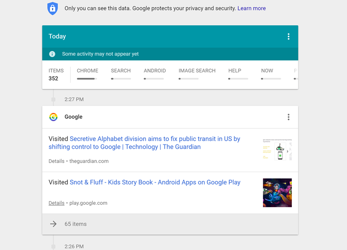Screen dimensions: 347x250
Task: Open the Google card three-dot menu
Action: pyautogui.click(x=288, y=117)
